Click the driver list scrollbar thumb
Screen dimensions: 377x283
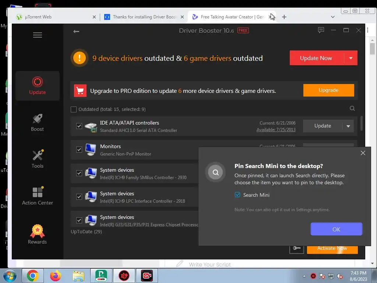coord(361,123)
